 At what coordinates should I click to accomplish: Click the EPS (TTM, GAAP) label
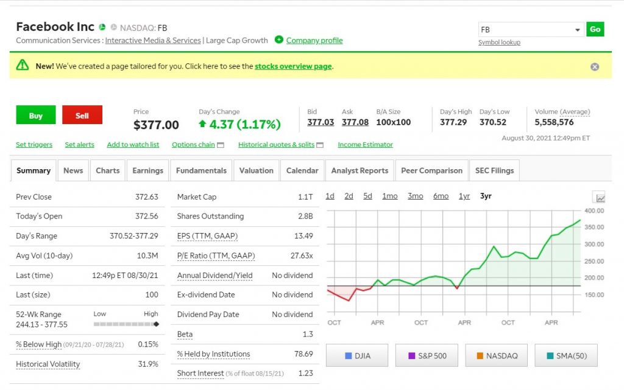click(x=207, y=236)
